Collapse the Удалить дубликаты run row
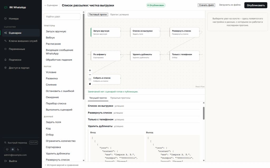Image resolution: width=270 pixels, height=168 pixels. coord(144,126)
